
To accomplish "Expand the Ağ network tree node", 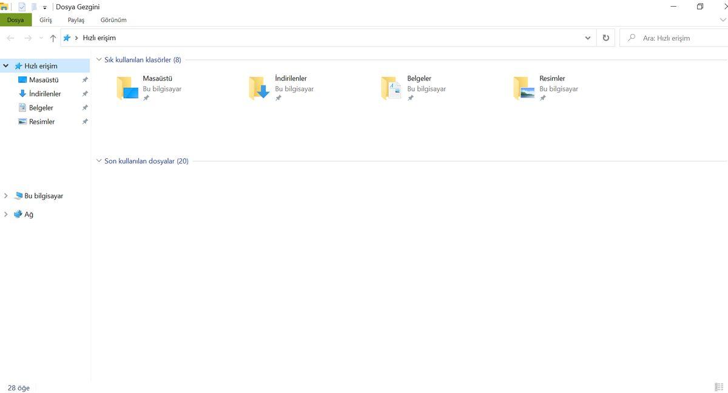I will click(x=6, y=214).
